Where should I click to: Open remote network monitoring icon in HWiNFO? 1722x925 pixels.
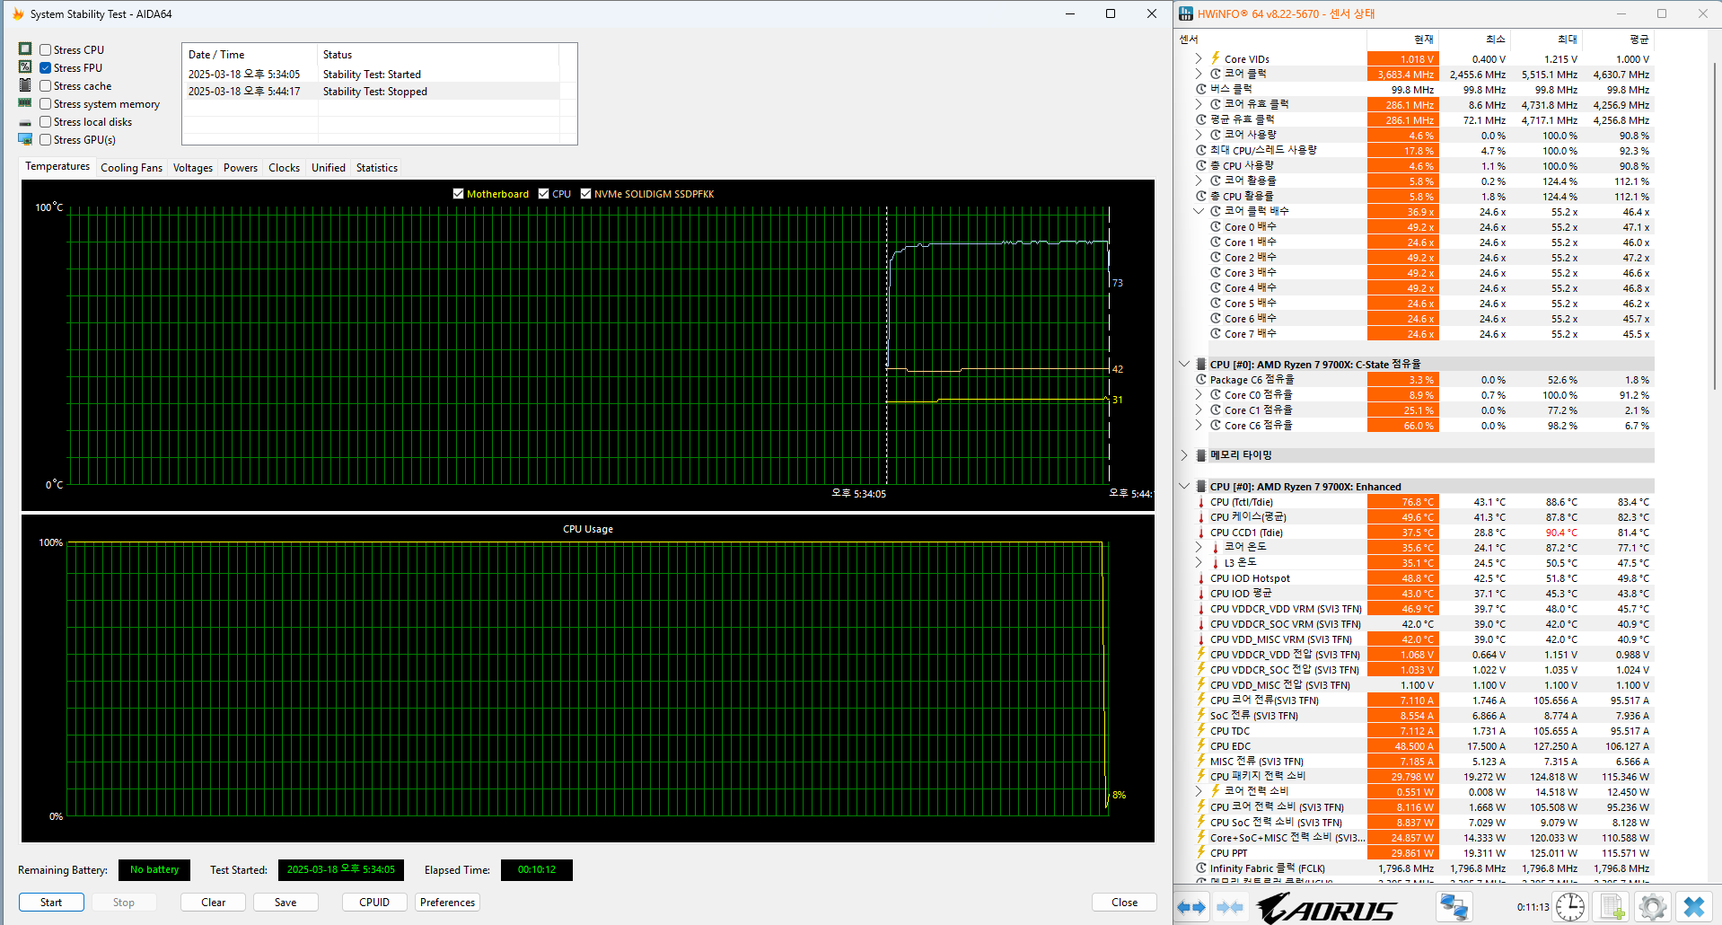coord(1454,907)
